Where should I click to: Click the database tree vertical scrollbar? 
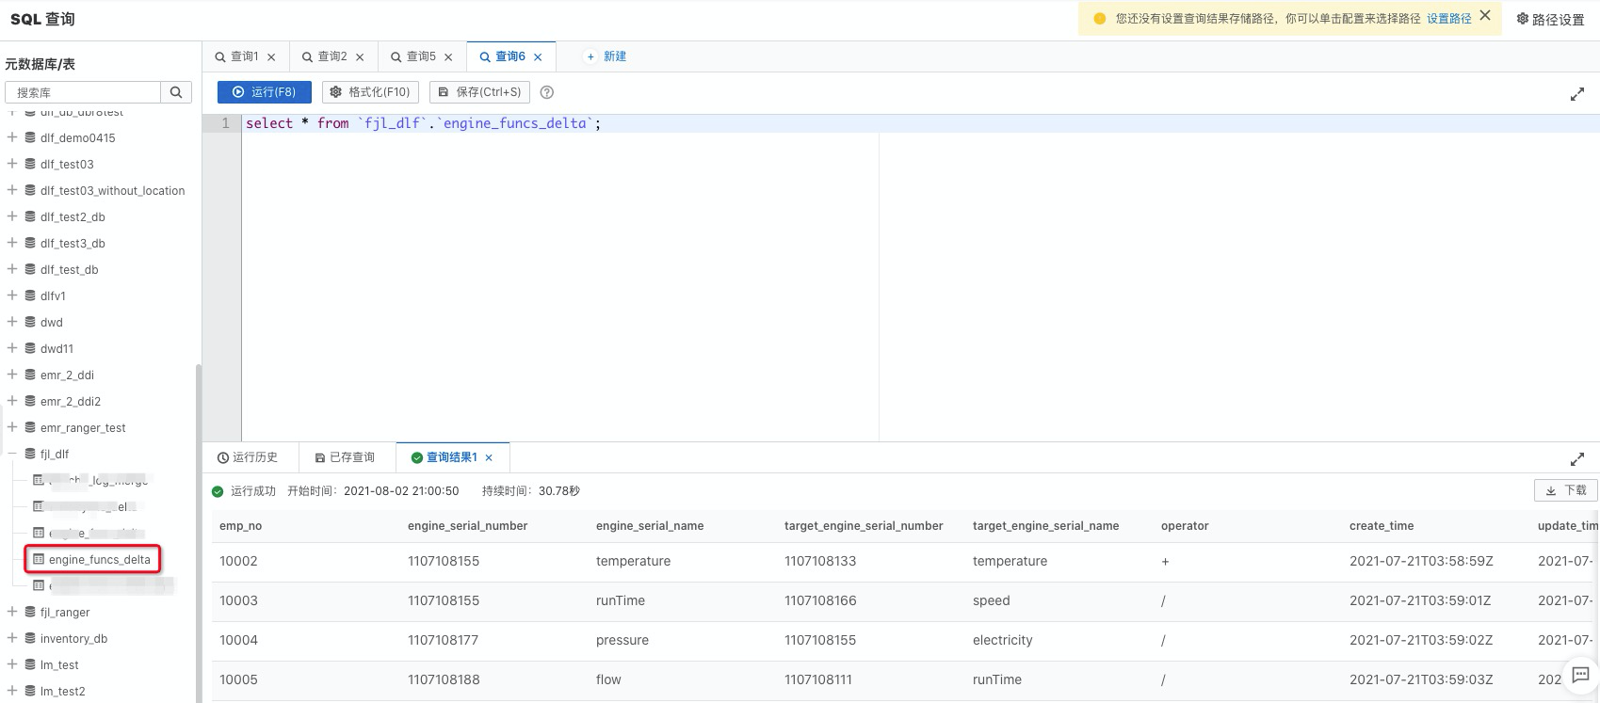point(198,533)
